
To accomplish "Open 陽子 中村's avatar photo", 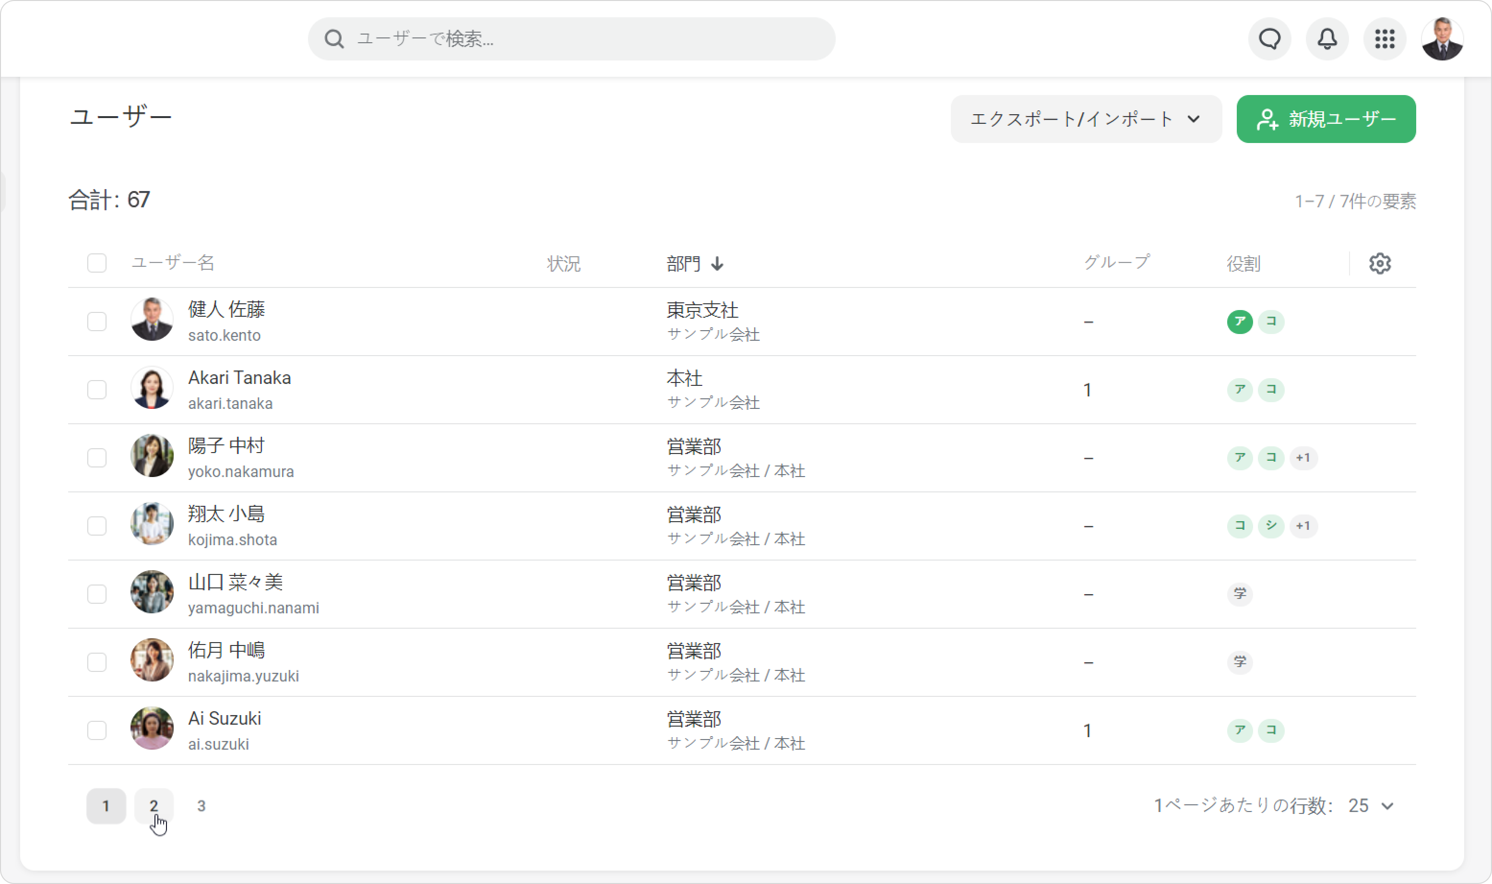I will (x=152, y=456).
